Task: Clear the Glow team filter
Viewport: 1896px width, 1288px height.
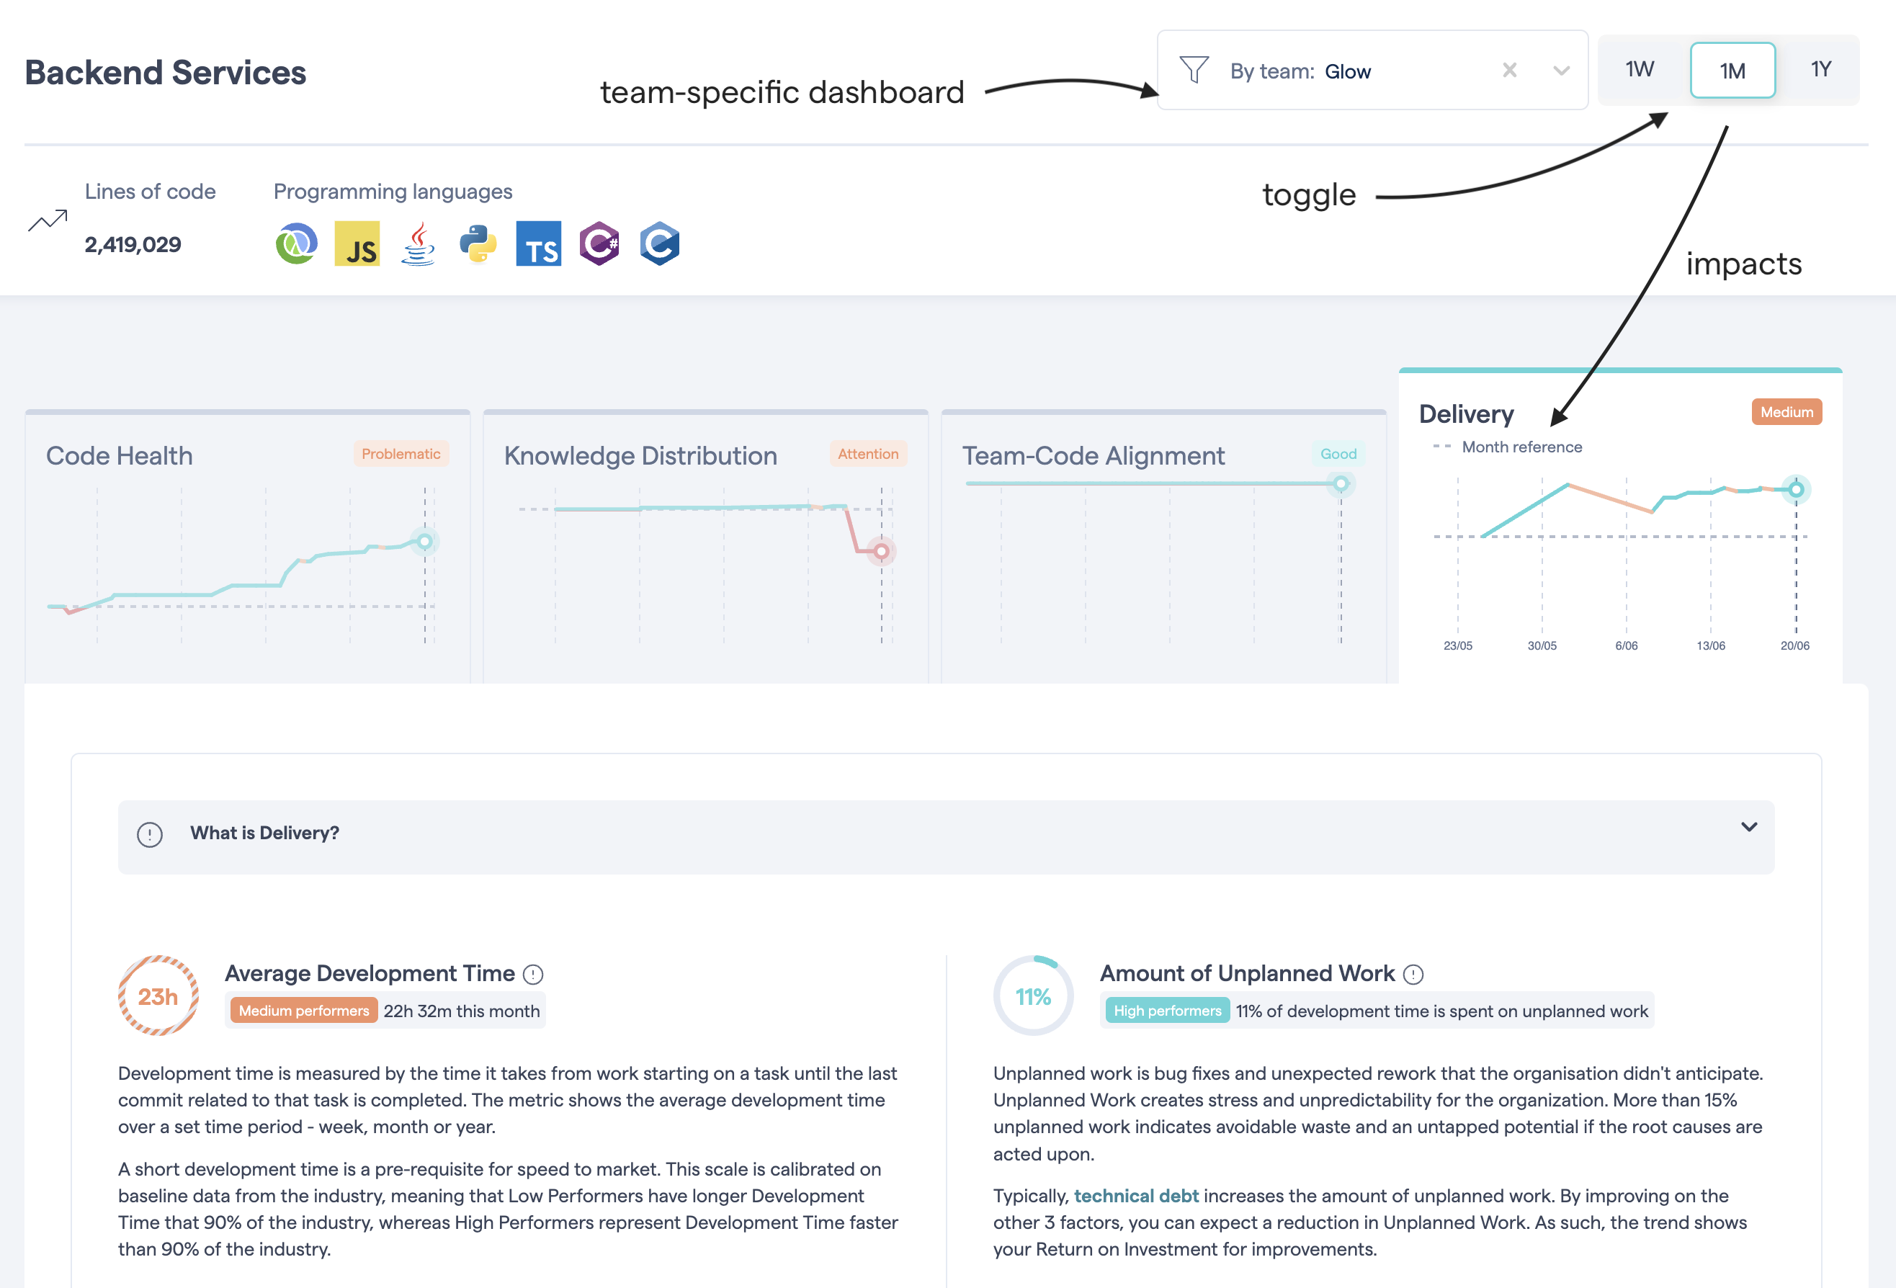Action: click(1509, 71)
